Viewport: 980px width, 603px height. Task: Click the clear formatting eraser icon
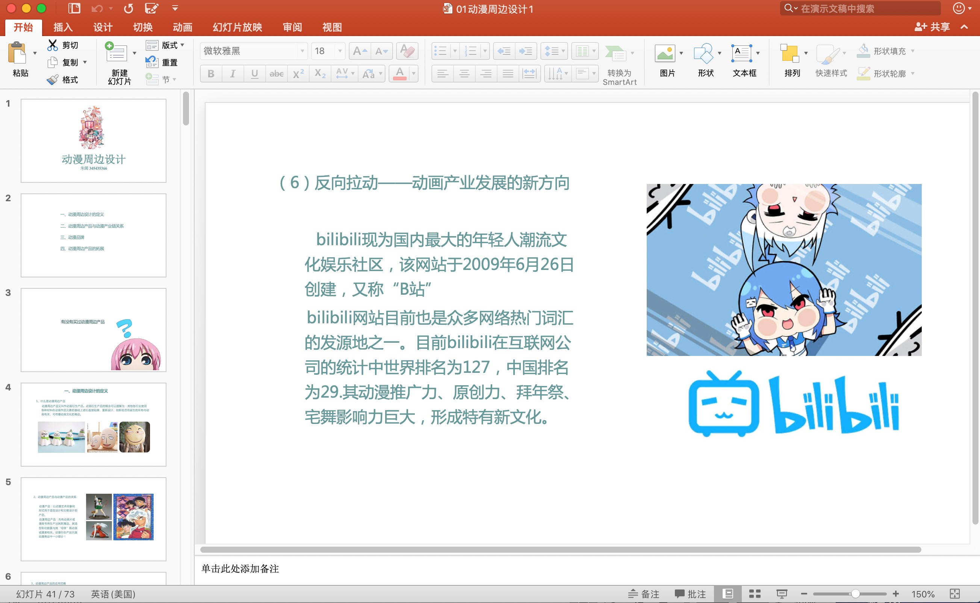407,51
